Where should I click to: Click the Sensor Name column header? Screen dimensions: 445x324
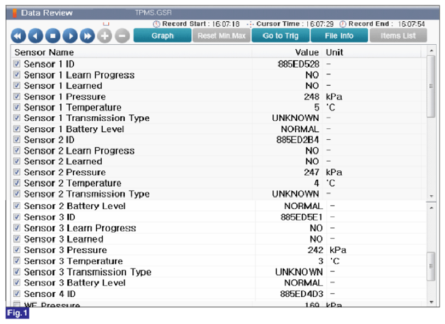pos(44,52)
